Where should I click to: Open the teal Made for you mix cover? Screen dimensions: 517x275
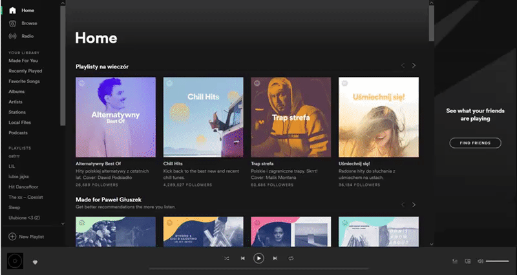pos(379,232)
